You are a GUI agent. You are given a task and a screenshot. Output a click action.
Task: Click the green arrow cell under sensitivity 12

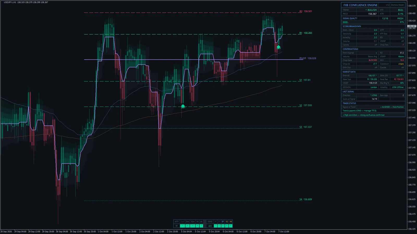[227, 226]
